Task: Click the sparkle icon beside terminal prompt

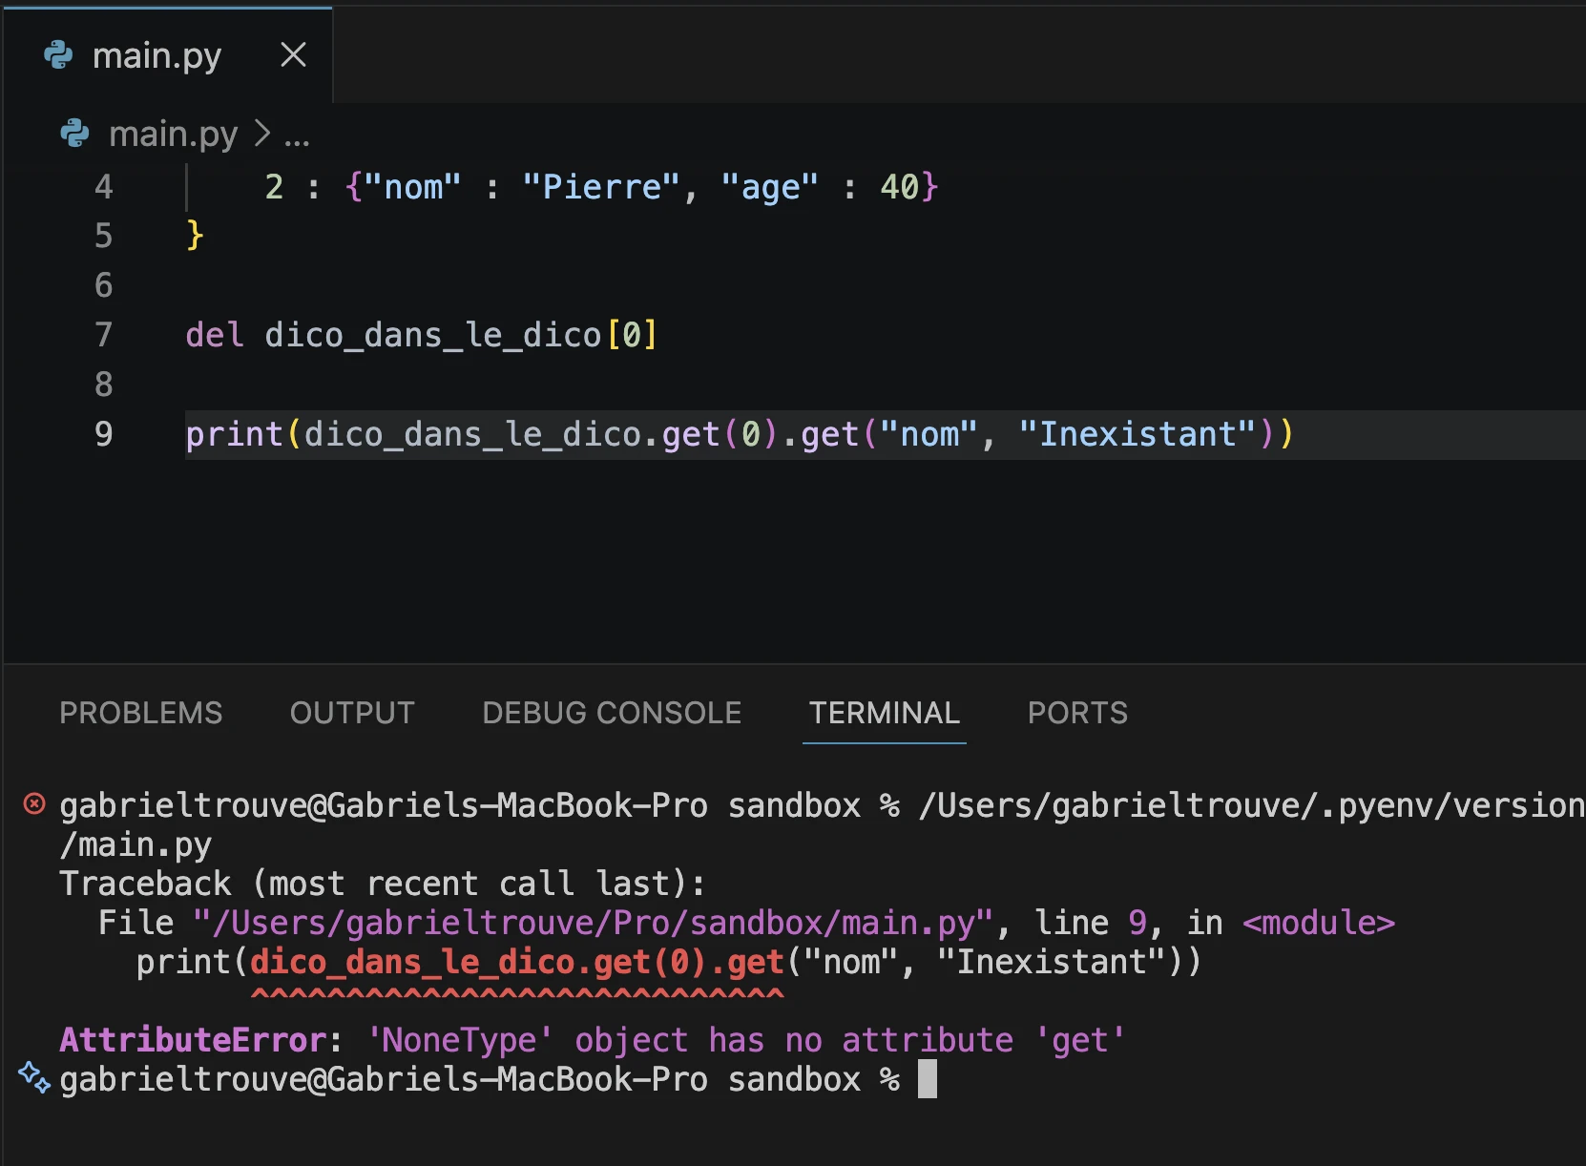Action: point(34,1077)
